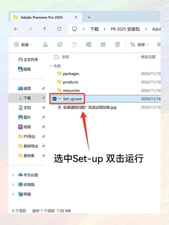Viewport: 169px width, 225px height.
Task: Click breadcrumb chevron after 下载
Action: (105, 29)
